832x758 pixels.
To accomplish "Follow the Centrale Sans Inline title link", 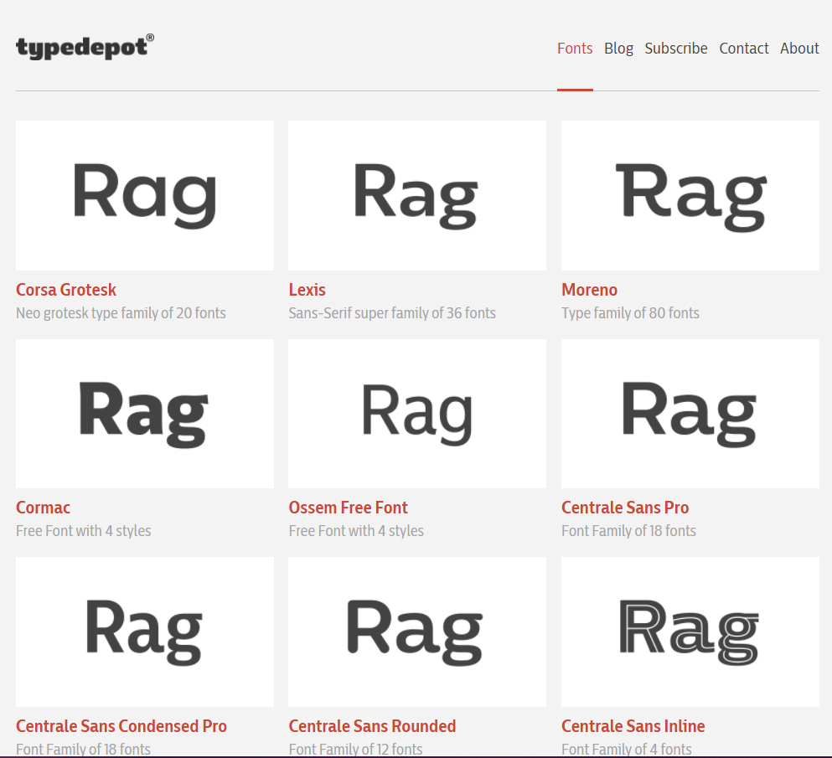I will [633, 725].
